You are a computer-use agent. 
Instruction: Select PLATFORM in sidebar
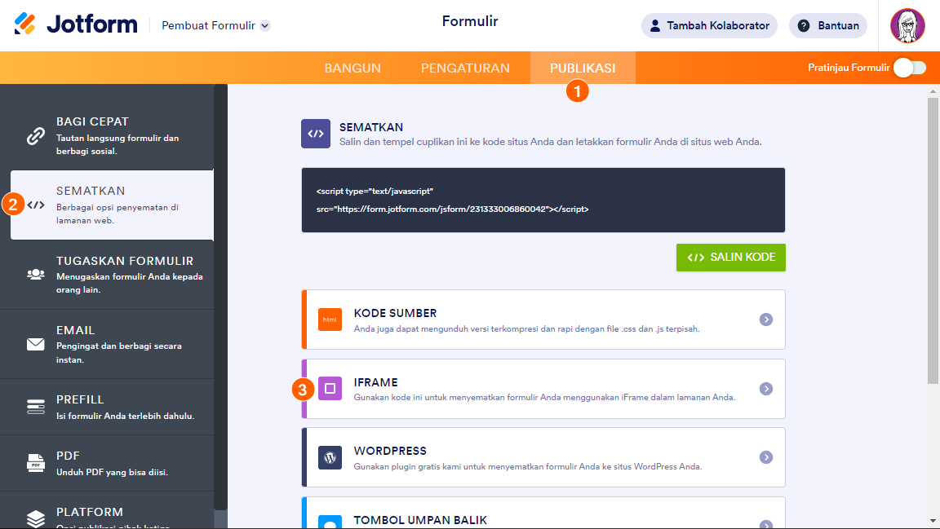107,510
